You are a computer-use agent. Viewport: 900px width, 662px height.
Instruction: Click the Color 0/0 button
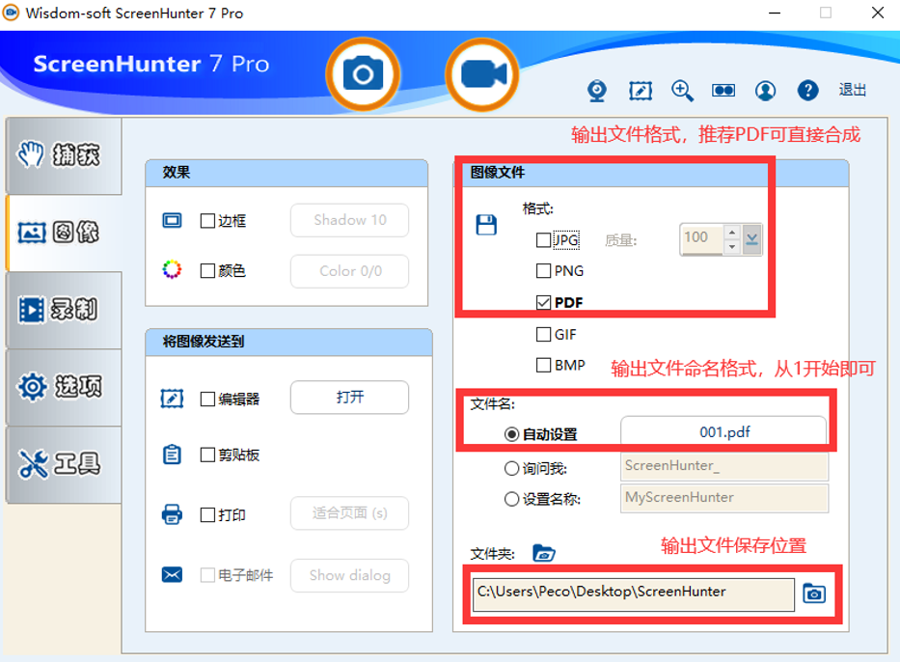tap(349, 271)
